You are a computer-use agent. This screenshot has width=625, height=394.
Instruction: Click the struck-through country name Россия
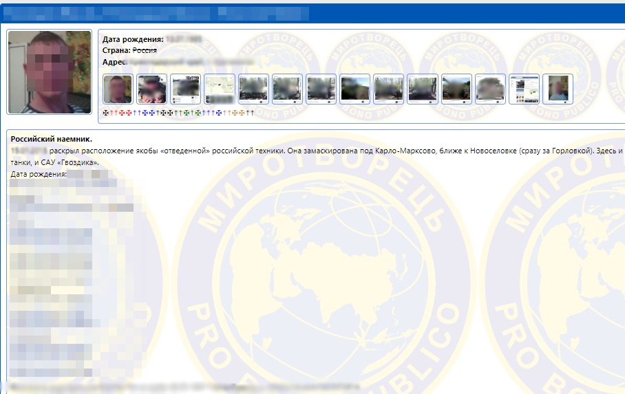pos(145,50)
